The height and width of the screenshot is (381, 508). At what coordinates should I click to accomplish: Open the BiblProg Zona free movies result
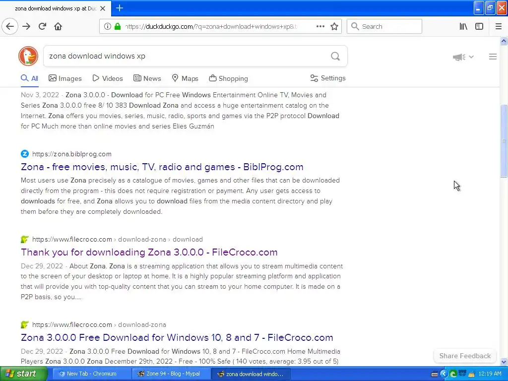click(x=162, y=167)
